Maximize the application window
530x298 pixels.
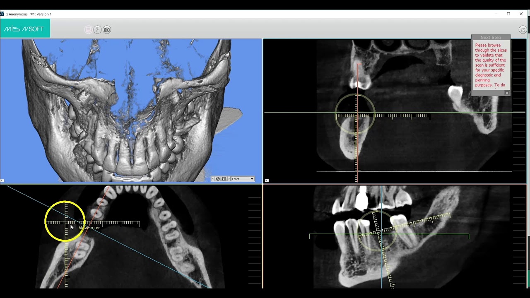(508, 14)
